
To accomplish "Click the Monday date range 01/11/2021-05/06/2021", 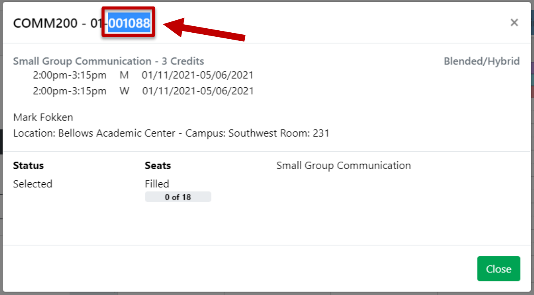I will coord(198,75).
